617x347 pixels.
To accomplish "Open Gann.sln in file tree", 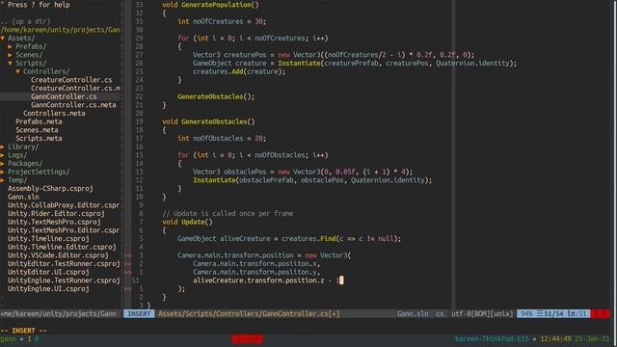I will coord(23,197).
